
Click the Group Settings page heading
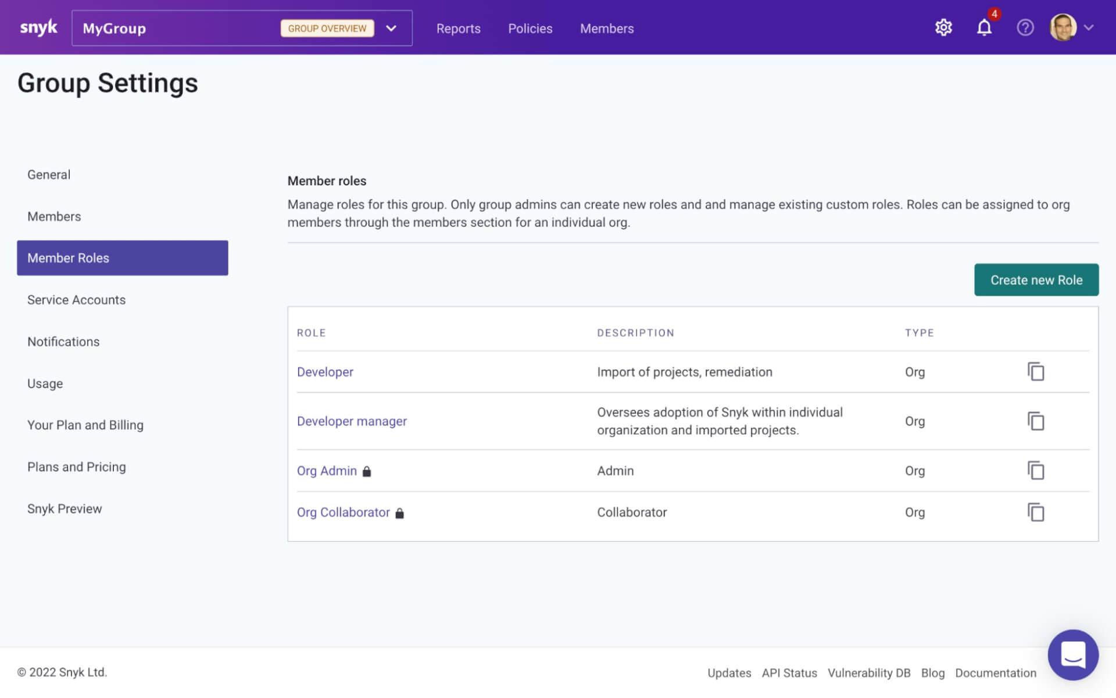click(x=108, y=83)
